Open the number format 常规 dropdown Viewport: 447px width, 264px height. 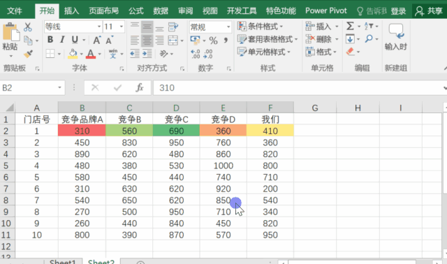tap(228, 27)
